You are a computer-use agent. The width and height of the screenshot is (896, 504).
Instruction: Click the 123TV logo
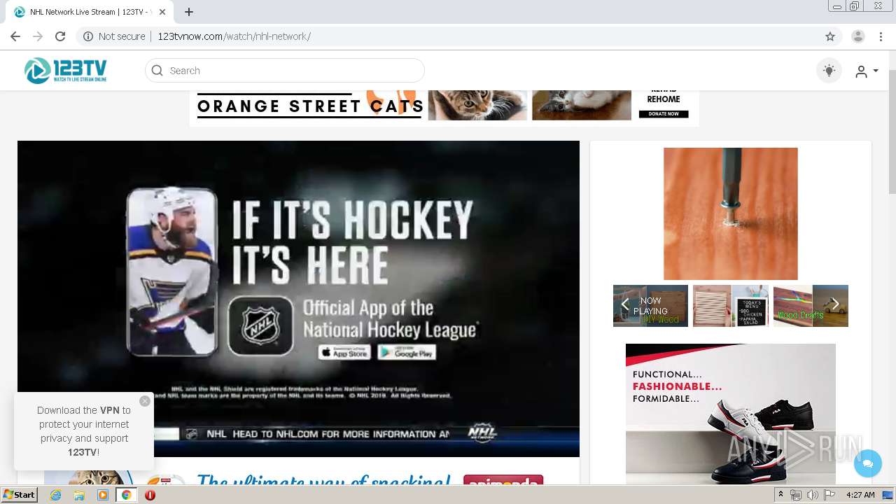(66, 70)
